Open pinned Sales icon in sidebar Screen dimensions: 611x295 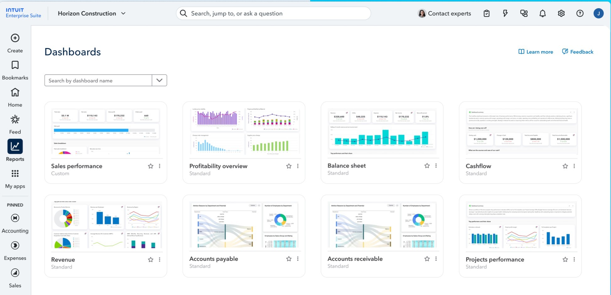coord(15,272)
